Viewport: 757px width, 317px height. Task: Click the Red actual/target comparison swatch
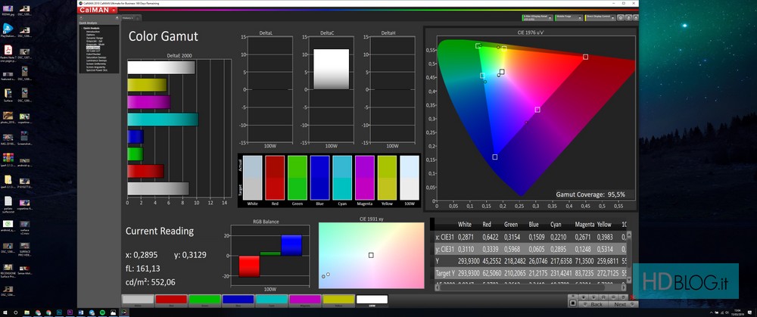(275, 178)
